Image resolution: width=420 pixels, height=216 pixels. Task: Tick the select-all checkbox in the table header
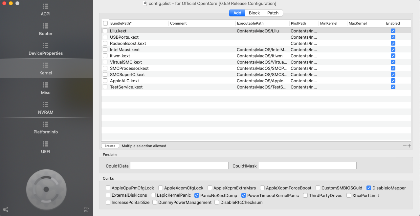(105, 23)
